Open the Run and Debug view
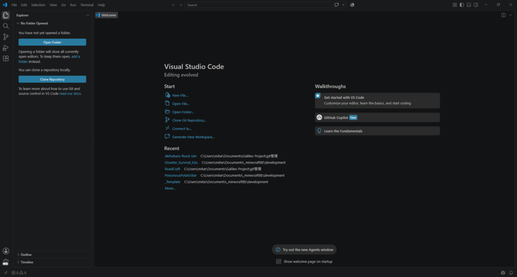 point(6,48)
